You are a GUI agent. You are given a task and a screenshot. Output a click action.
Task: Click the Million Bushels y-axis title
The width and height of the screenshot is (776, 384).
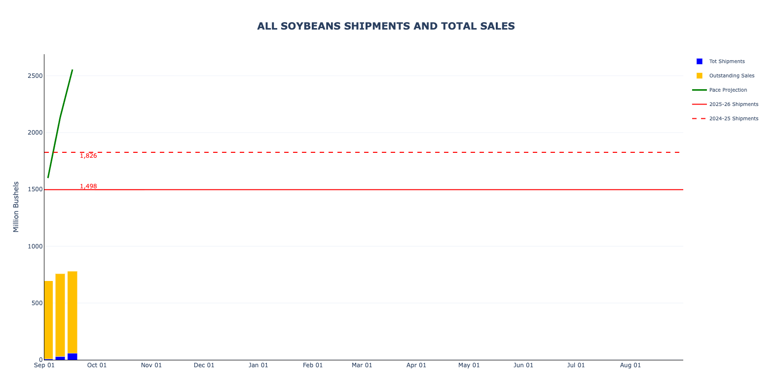coord(16,207)
